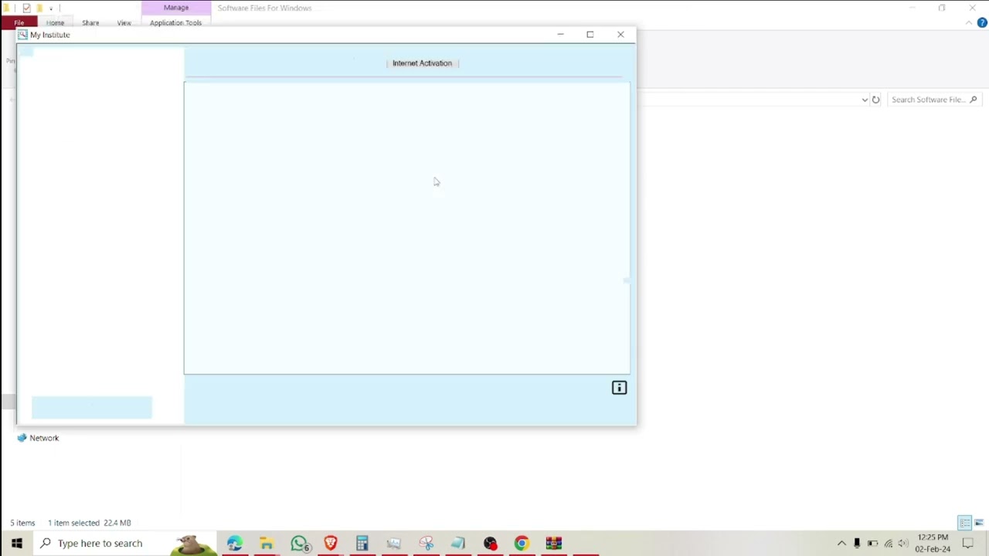Open File menu in File Explorer
Screen dimensions: 989x556
[x=19, y=23]
